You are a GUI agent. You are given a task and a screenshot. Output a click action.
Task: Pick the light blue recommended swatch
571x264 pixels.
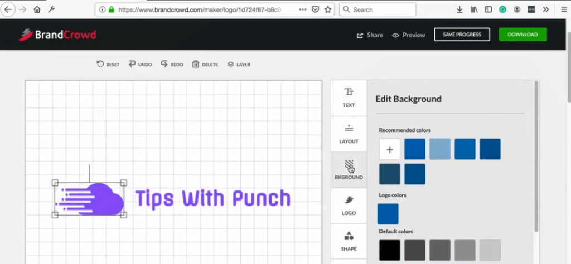click(440, 149)
